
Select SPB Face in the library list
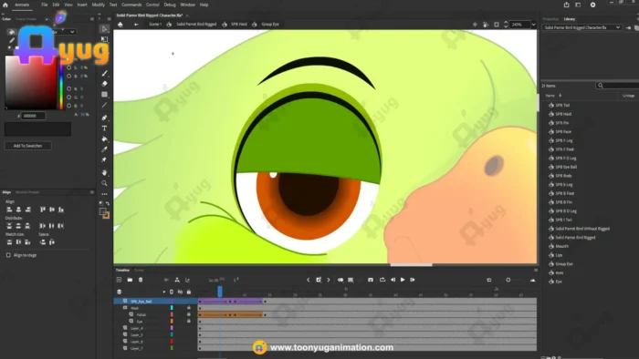[563, 132]
